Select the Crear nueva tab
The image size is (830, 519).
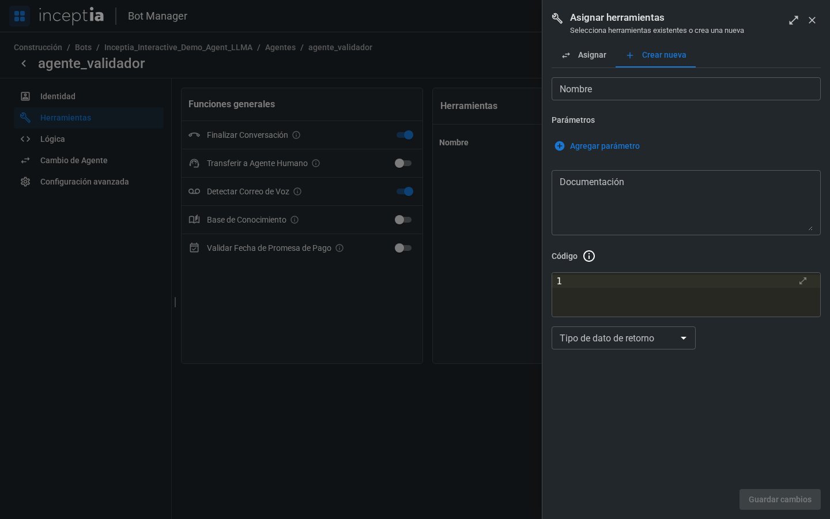tap(655, 55)
